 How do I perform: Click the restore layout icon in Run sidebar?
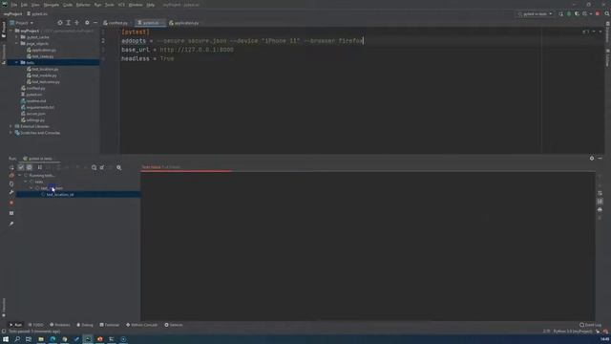11,213
